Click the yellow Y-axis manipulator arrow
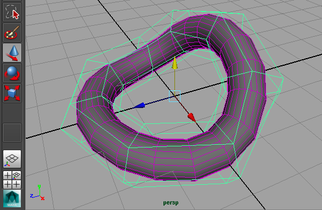322x210 pixels. tap(175, 64)
